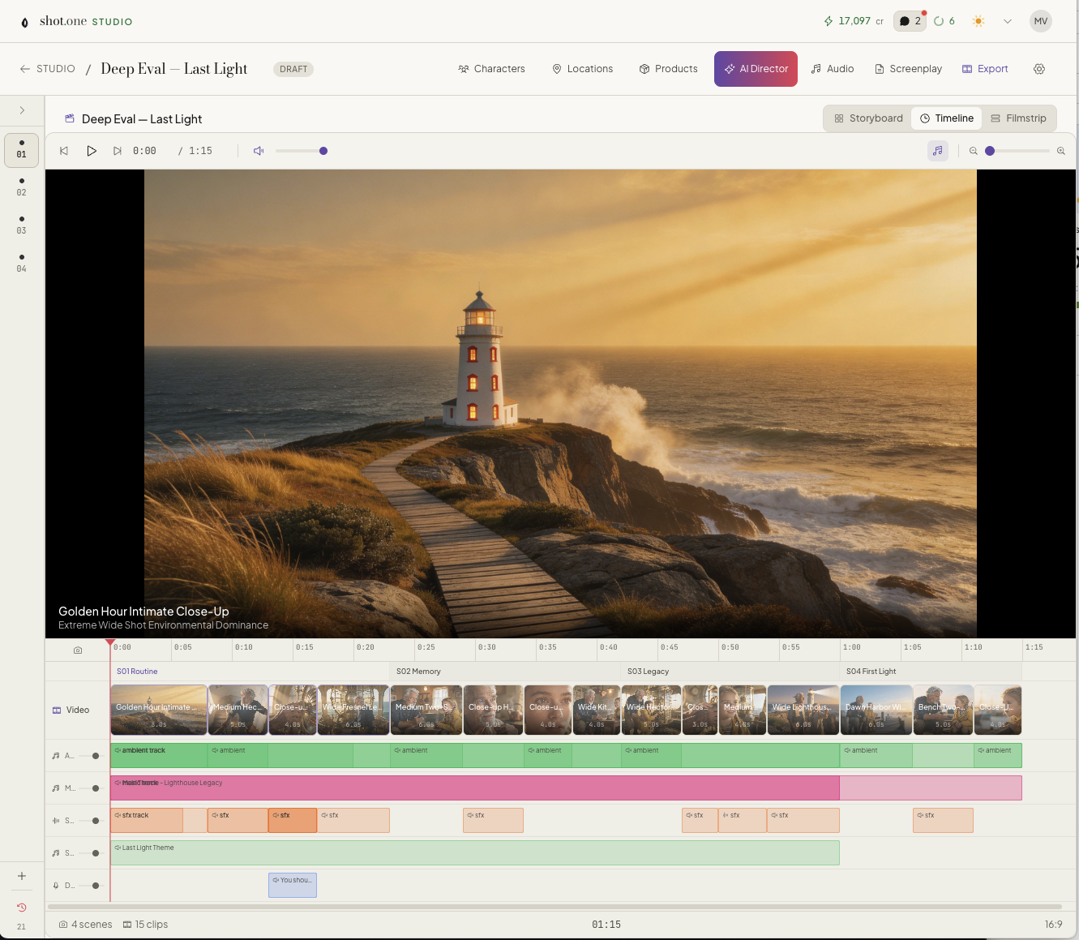Open the dropdown chevron beside user avatar
The width and height of the screenshot is (1079, 940).
point(1008,21)
